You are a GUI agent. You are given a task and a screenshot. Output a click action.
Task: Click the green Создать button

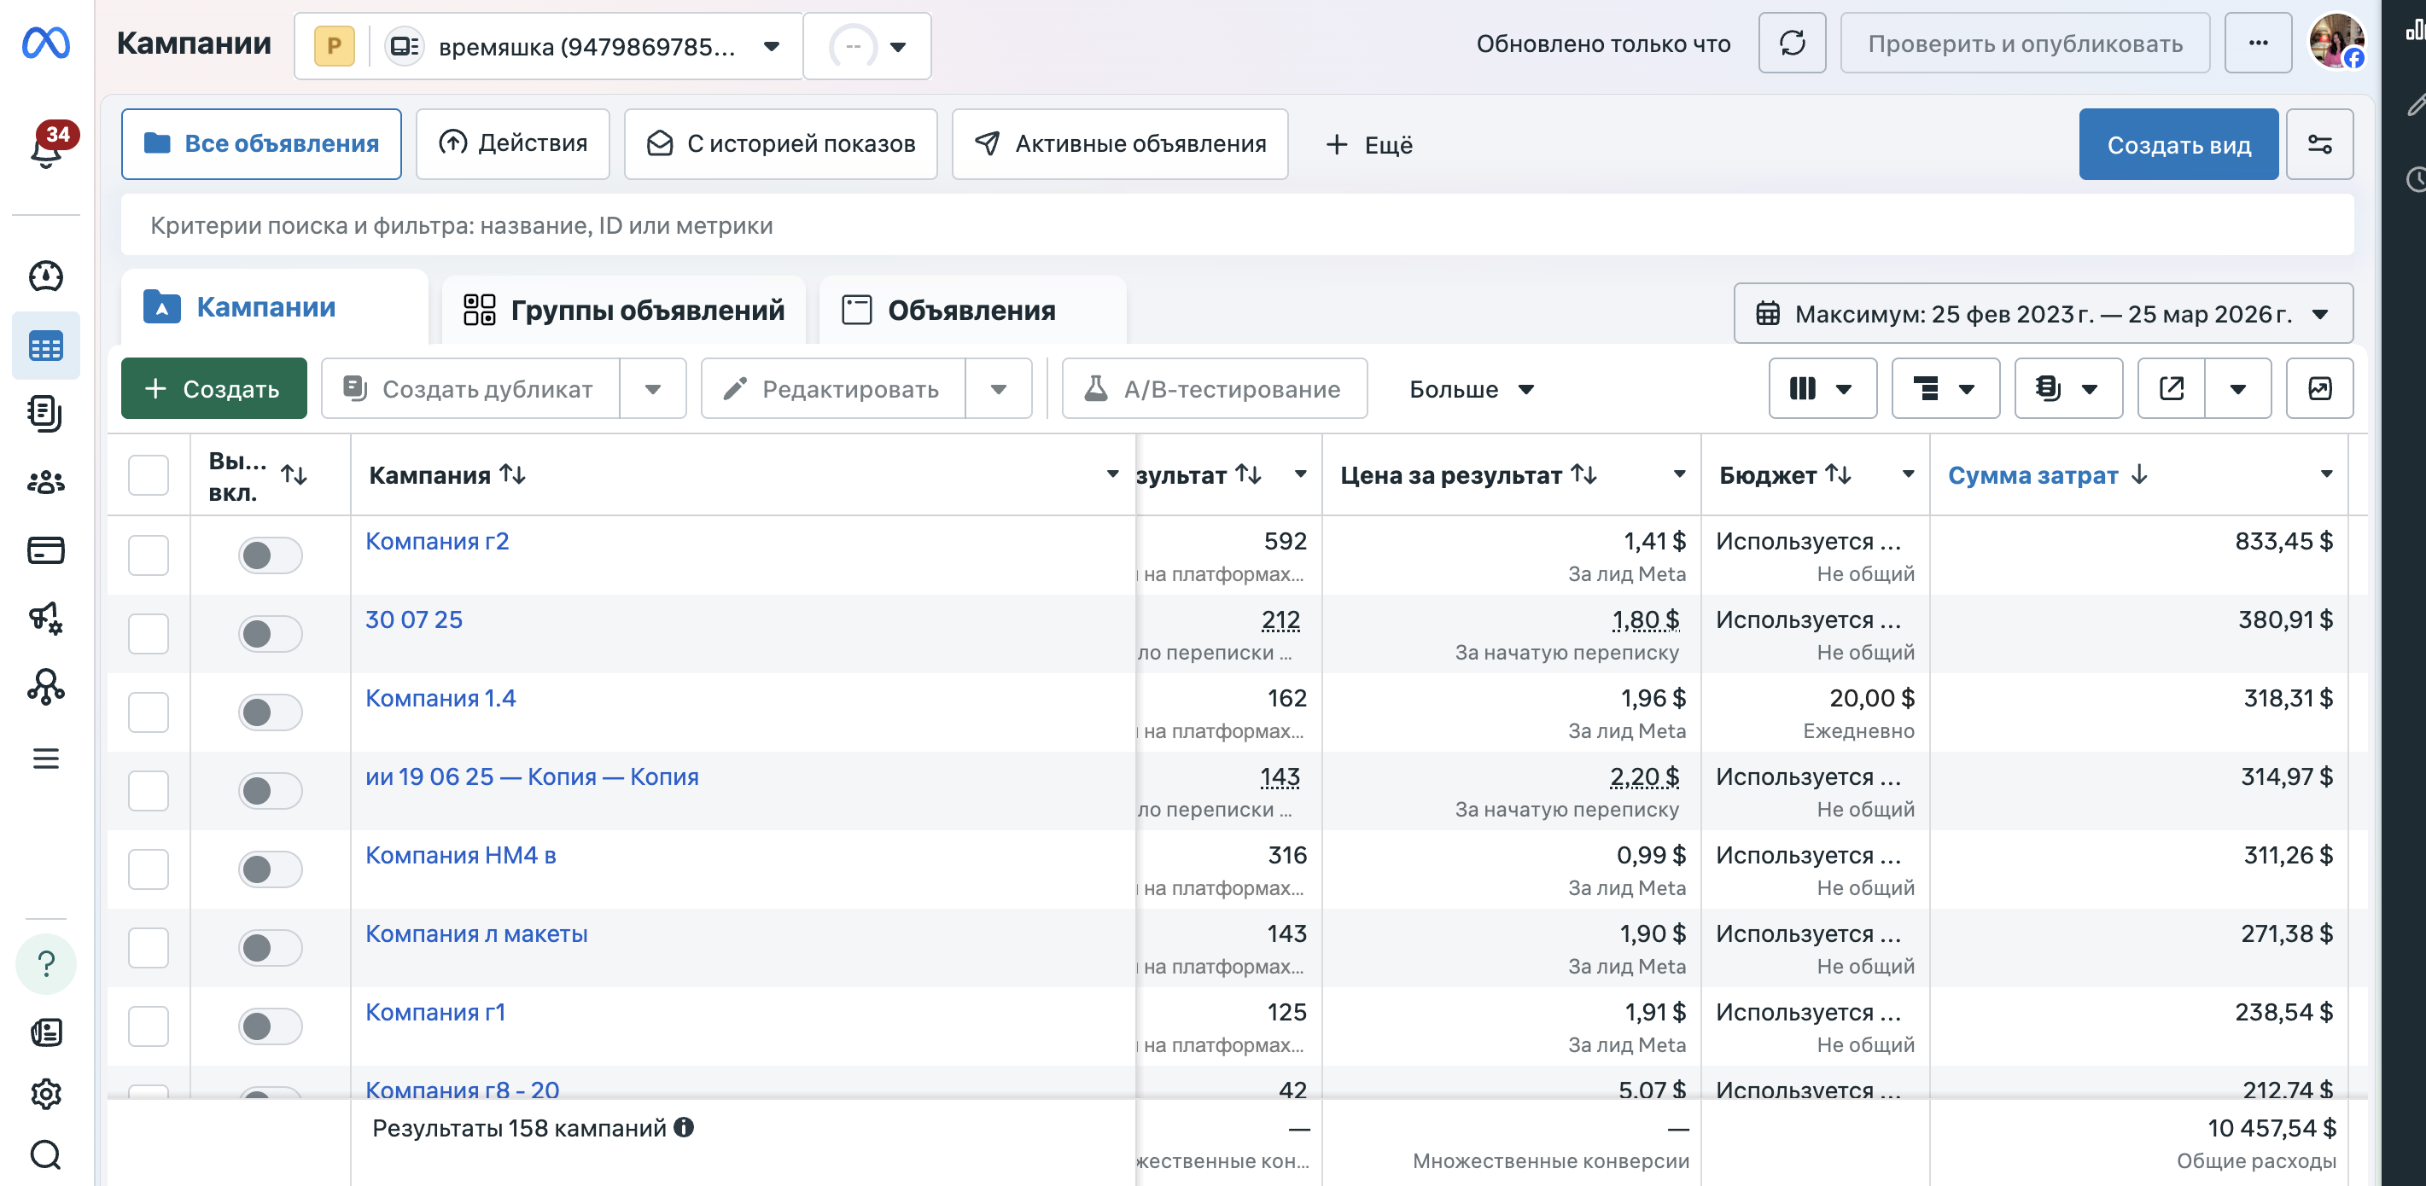coord(213,388)
